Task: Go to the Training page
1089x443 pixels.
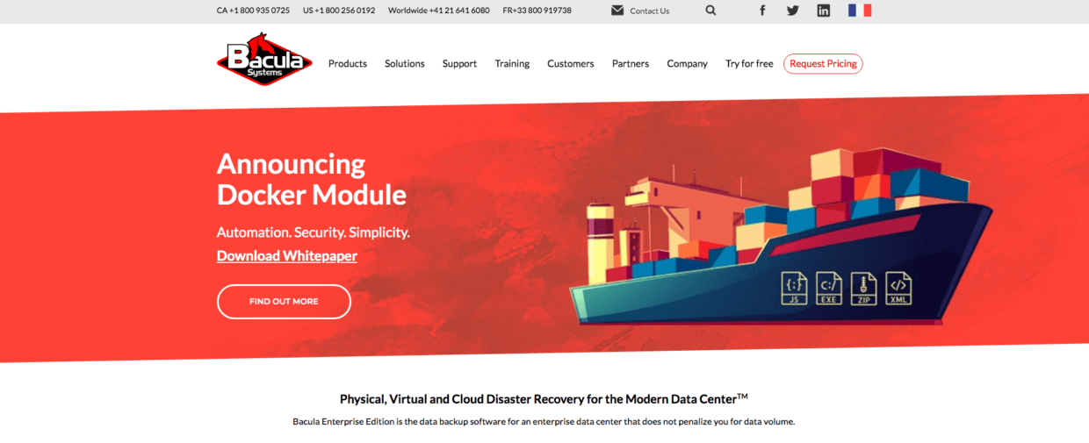Action: coord(512,64)
